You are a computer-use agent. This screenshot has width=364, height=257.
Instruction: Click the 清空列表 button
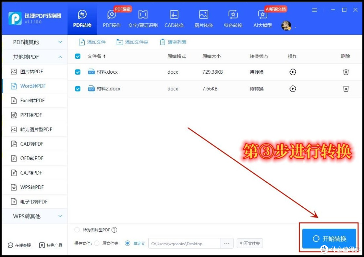(x=173, y=42)
